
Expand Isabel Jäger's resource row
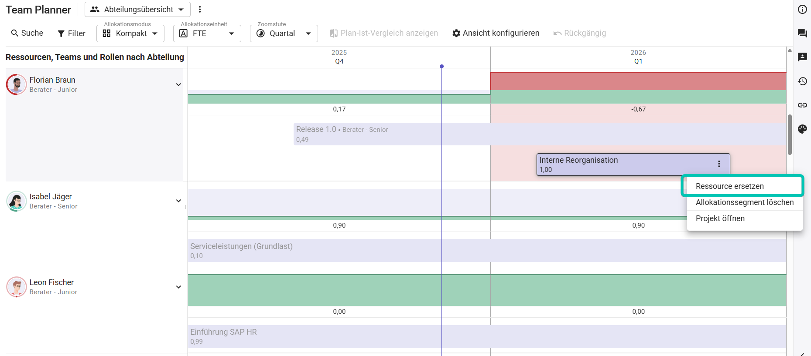click(178, 201)
